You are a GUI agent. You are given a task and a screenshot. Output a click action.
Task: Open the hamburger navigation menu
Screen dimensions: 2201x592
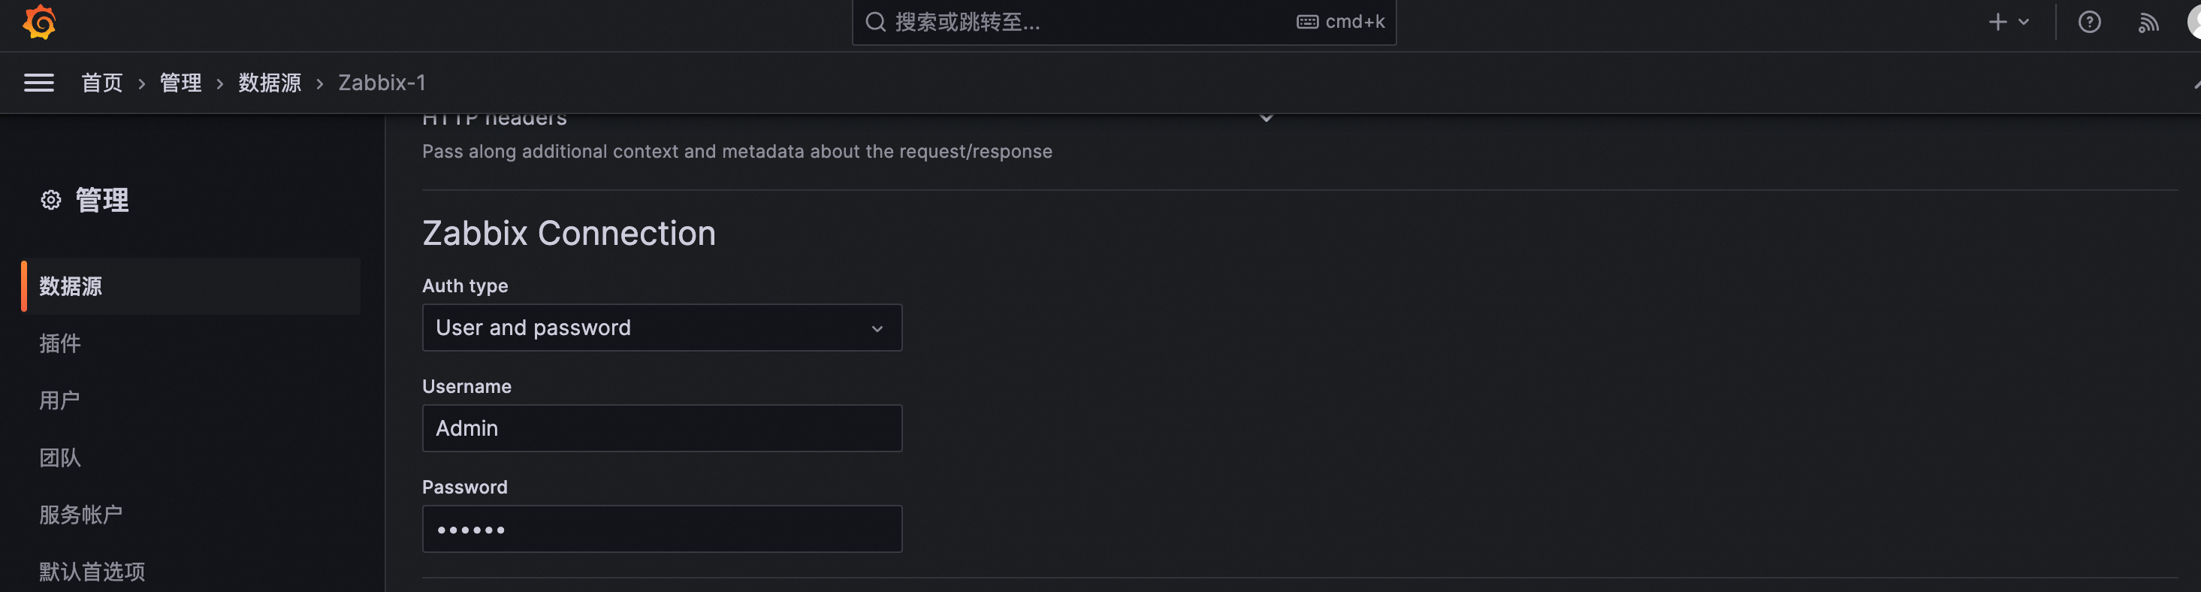(38, 83)
